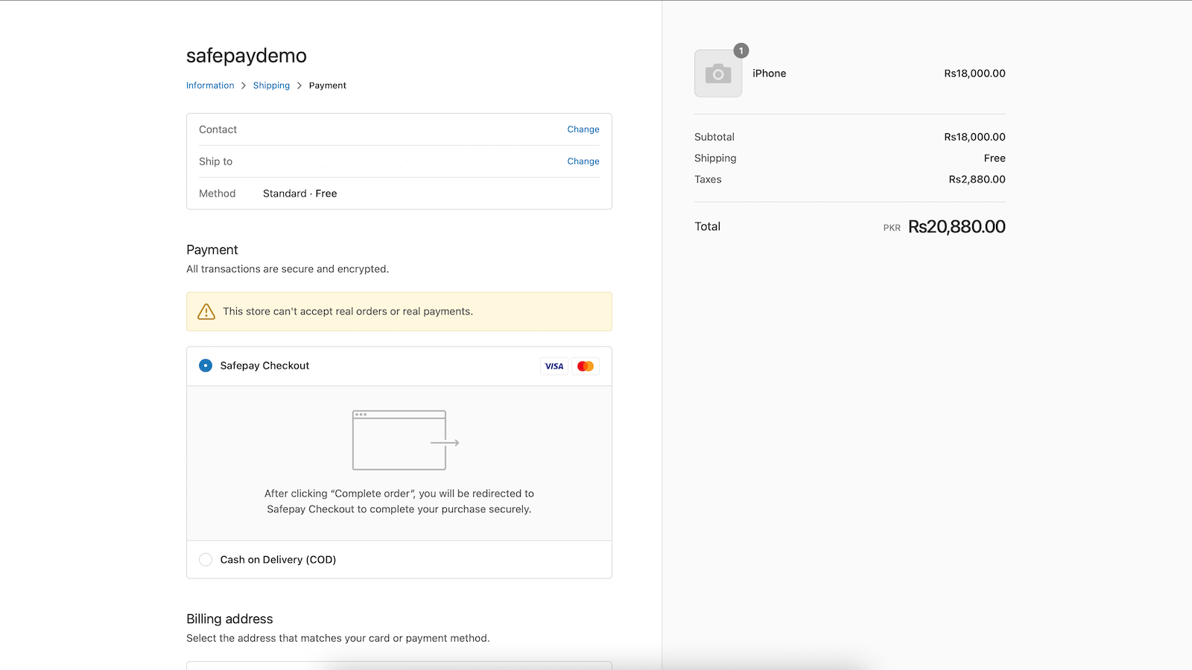
Task: Change the Ship to address
Action: pos(583,162)
